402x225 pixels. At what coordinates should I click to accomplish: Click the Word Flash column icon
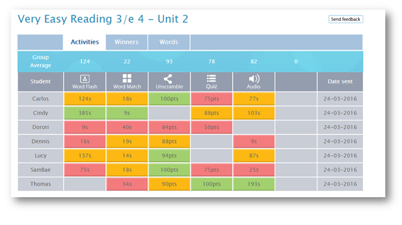tap(85, 79)
